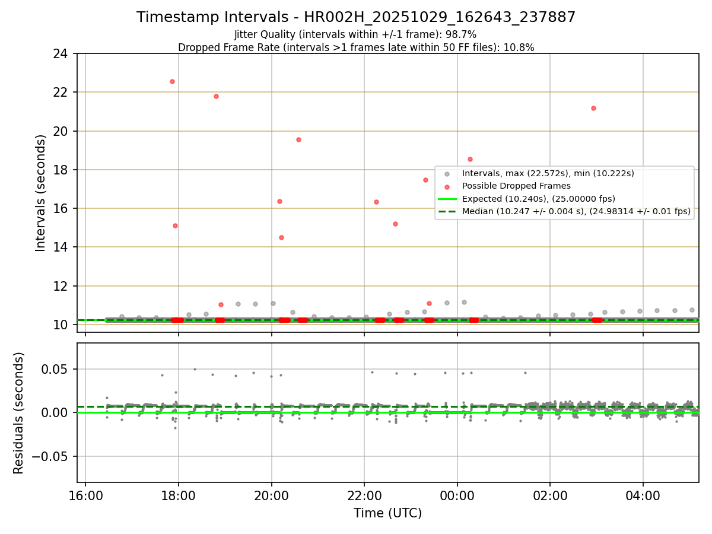Click the red point near 21.8 seconds before 19:00
Image resolution: width=712 pixels, height=534 pixels.
point(216,96)
